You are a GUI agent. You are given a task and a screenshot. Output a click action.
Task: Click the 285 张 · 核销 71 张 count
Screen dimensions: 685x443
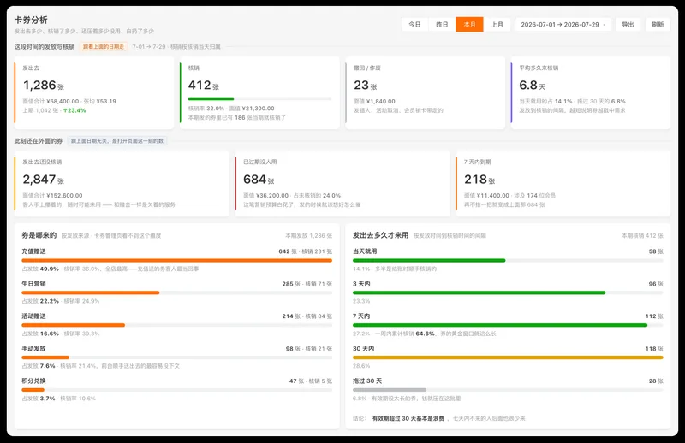pyautogui.click(x=307, y=284)
